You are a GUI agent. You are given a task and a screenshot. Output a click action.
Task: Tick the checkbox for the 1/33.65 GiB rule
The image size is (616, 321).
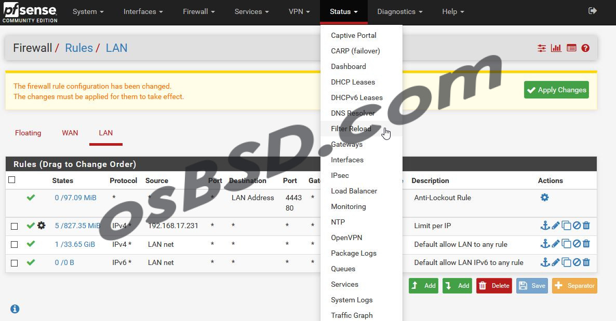pyautogui.click(x=14, y=244)
